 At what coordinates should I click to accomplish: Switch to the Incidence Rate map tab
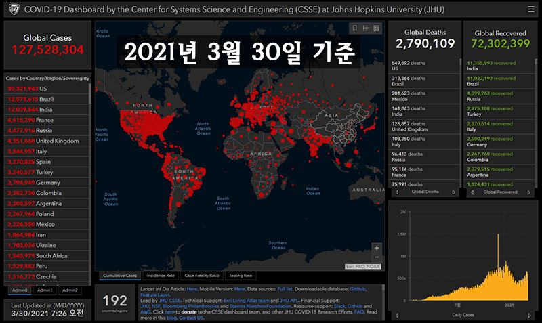tap(161, 276)
